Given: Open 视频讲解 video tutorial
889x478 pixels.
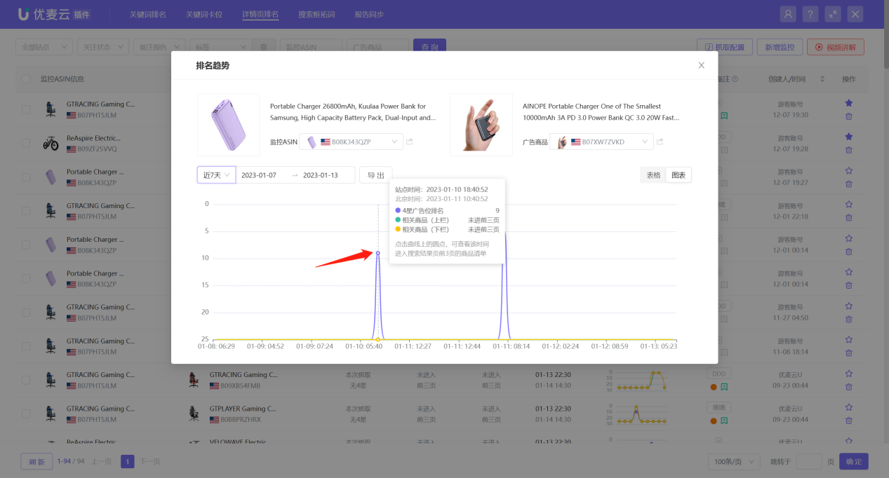Looking at the screenshot, I should [835, 47].
